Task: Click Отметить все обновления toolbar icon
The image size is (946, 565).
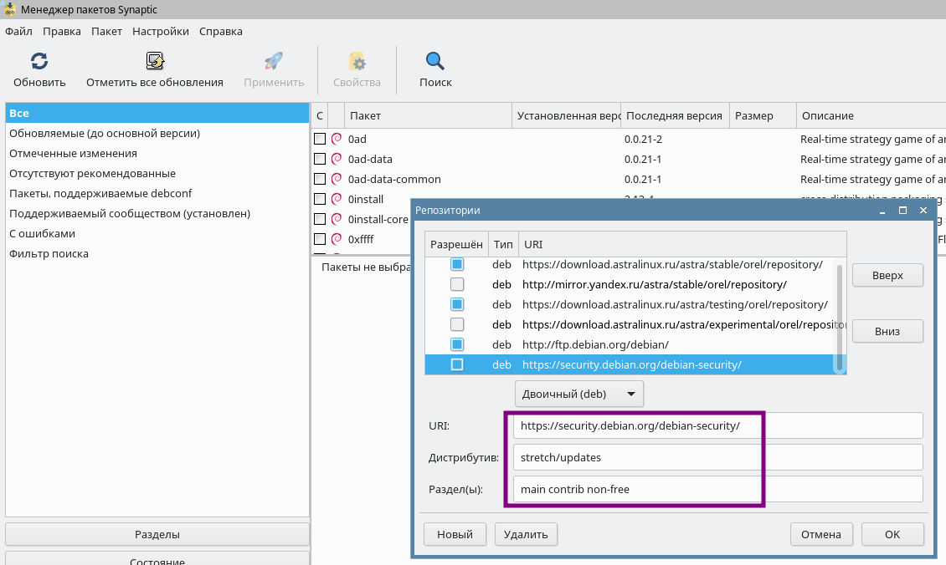Action: pos(155,61)
